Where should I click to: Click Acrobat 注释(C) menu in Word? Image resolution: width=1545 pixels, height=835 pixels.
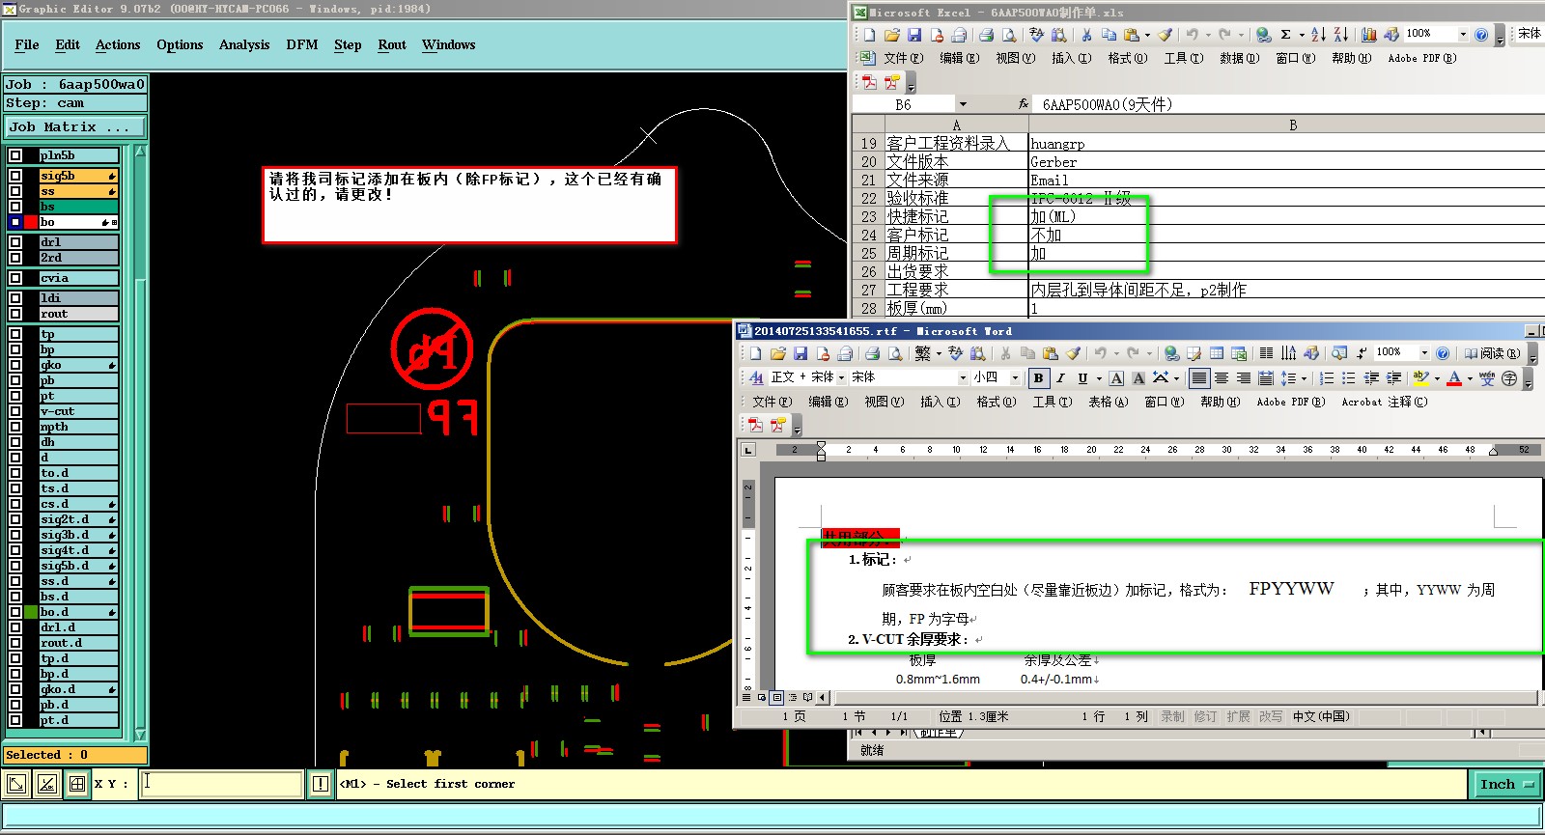tap(1384, 402)
